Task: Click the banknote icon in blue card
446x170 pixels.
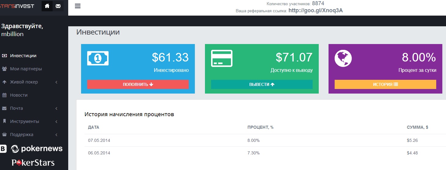Action: (x=98, y=58)
